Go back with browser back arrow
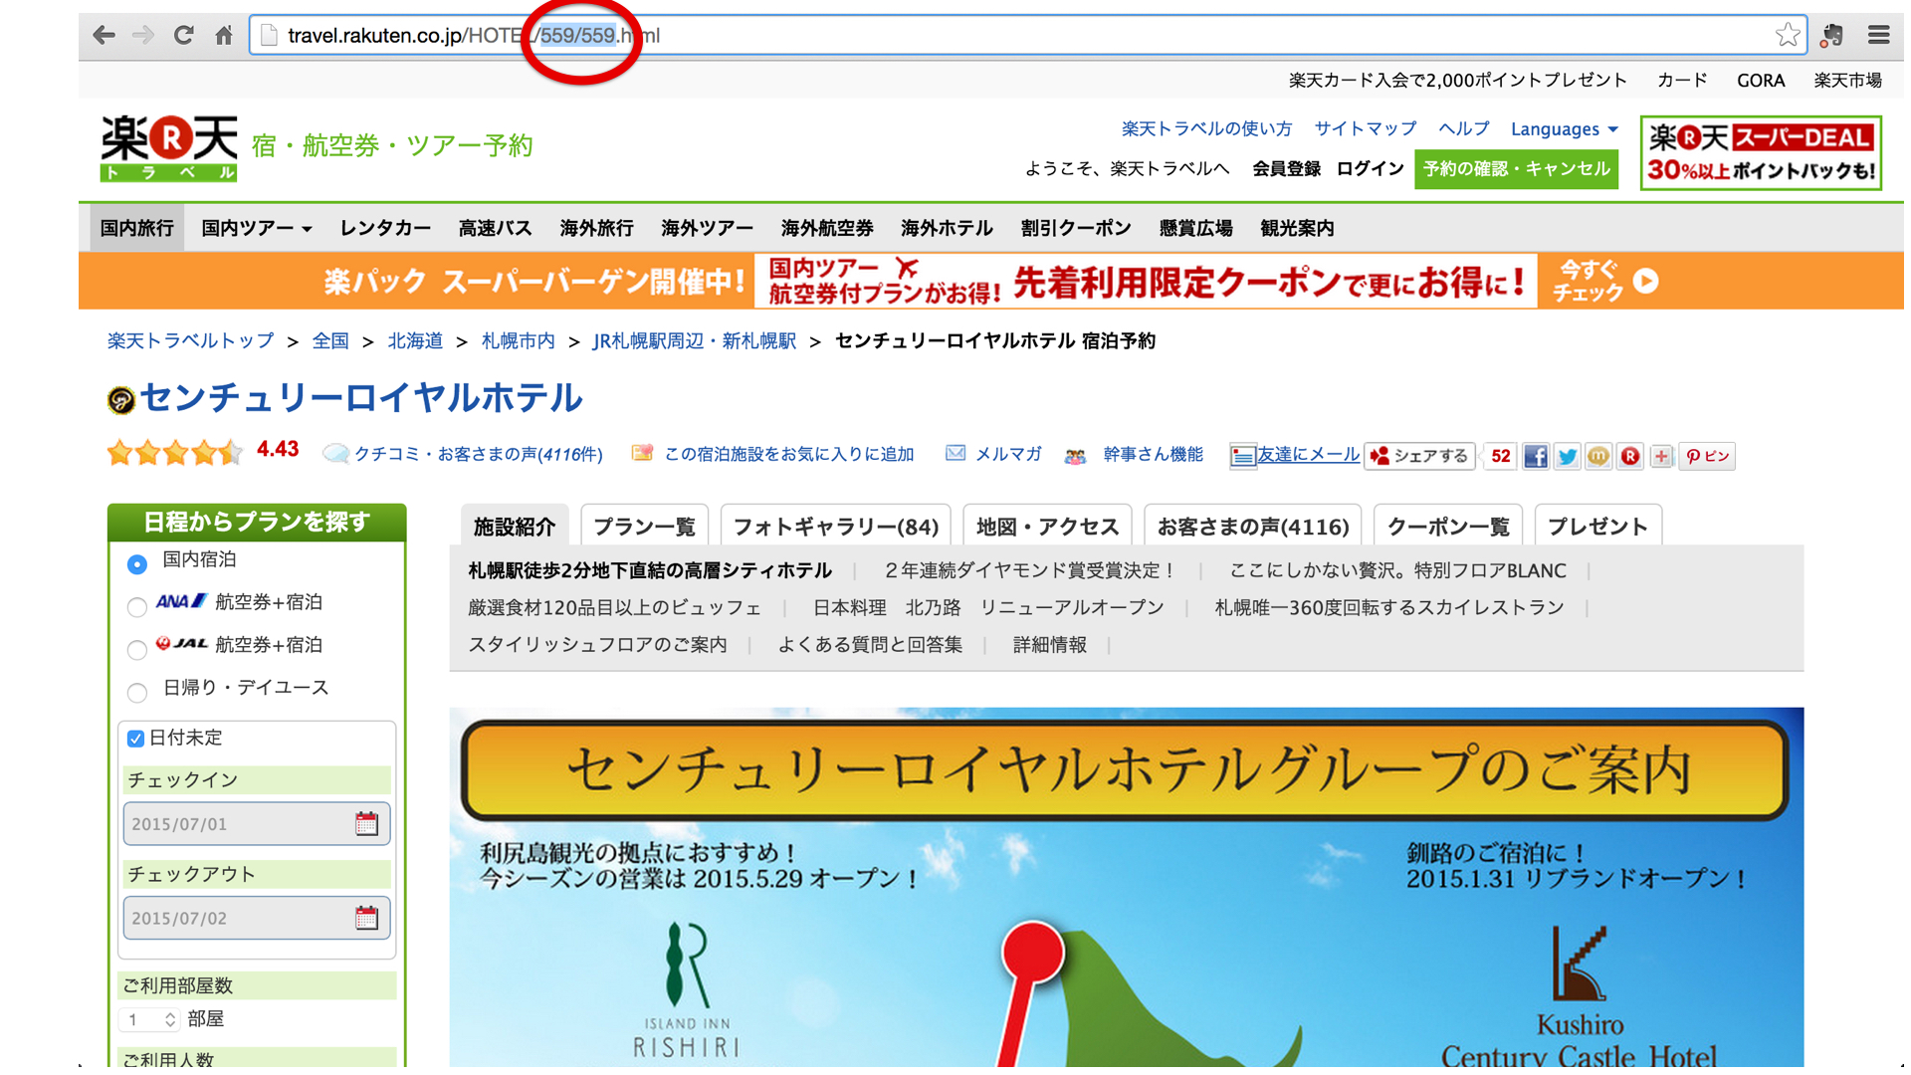The image size is (1911, 1075). (x=104, y=36)
